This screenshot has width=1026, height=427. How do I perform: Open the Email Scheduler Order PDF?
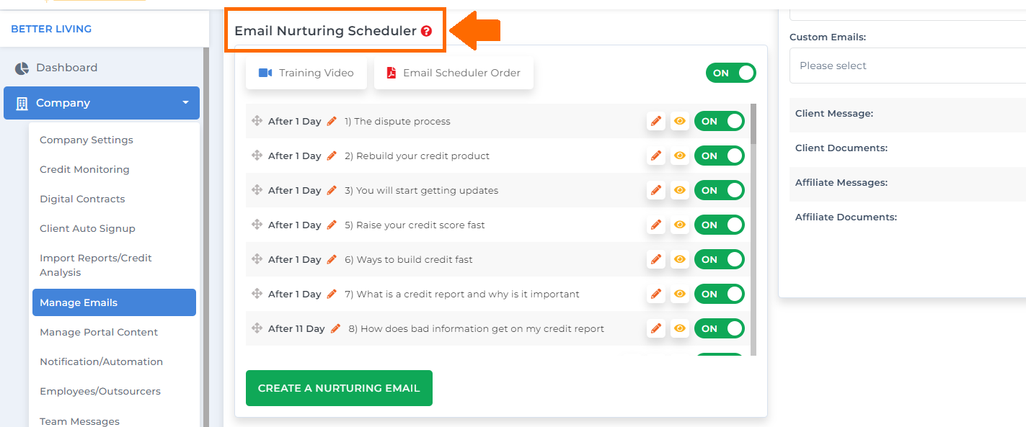pos(454,73)
